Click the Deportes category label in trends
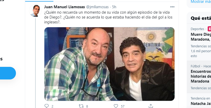This screenshot has height=108, width=211. pyautogui.click(x=197, y=29)
